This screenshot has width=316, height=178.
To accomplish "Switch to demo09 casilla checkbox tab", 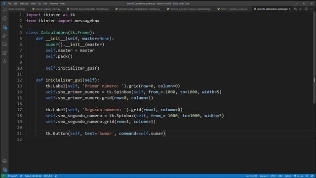I will [139, 9].
